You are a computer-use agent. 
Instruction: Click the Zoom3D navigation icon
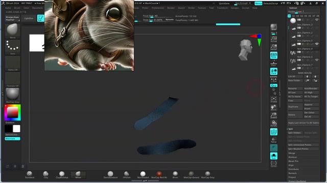pyautogui.click(x=274, y=115)
